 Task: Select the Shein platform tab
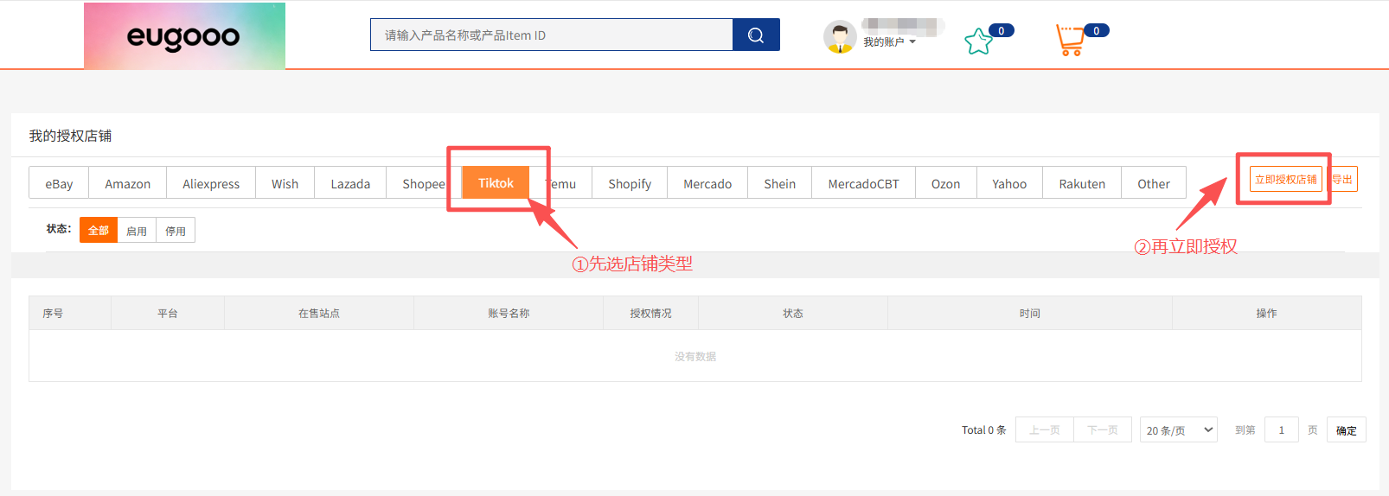(x=779, y=183)
